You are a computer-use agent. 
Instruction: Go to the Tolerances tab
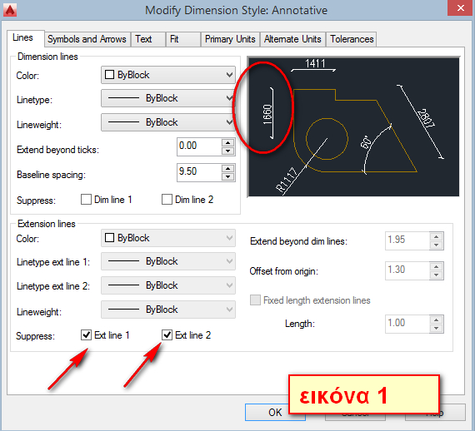pyautogui.click(x=352, y=39)
